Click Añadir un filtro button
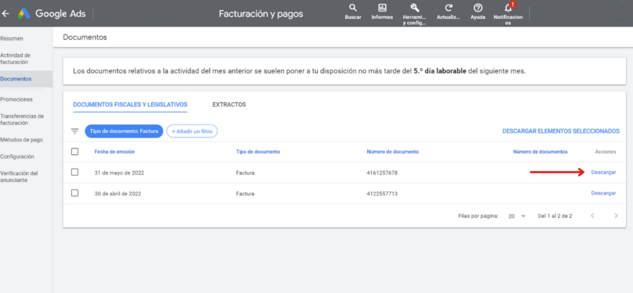 [192, 131]
